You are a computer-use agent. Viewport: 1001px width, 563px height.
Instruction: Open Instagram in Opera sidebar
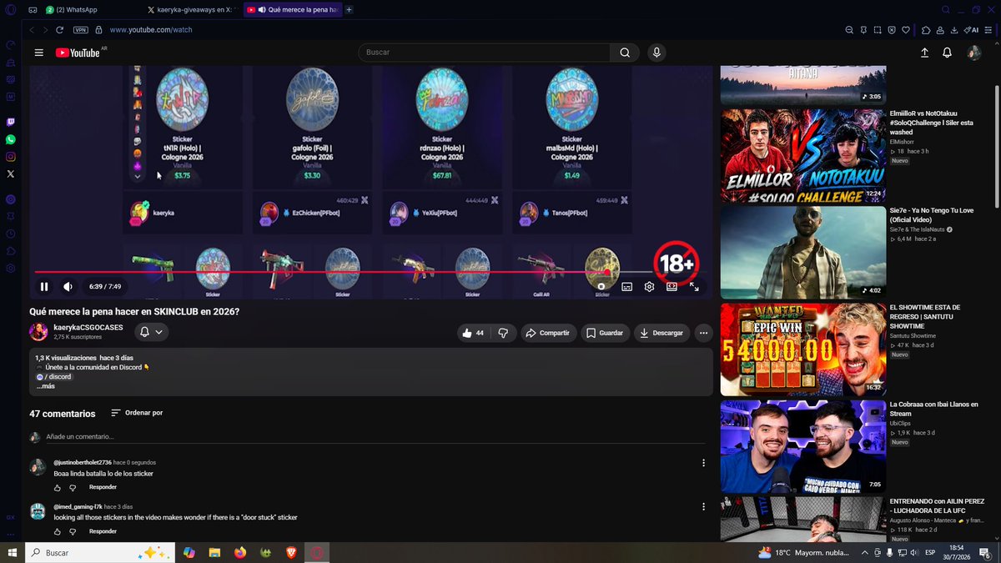pyautogui.click(x=10, y=157)
